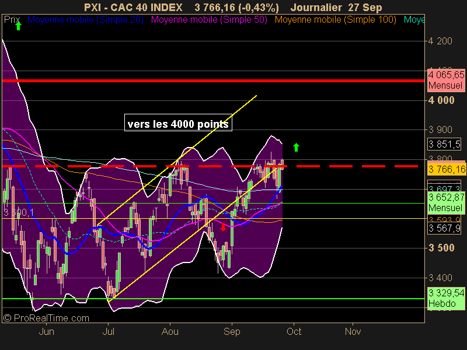Click the 4 200 axis value
This screenshot has height=350, width=467.
440,41
